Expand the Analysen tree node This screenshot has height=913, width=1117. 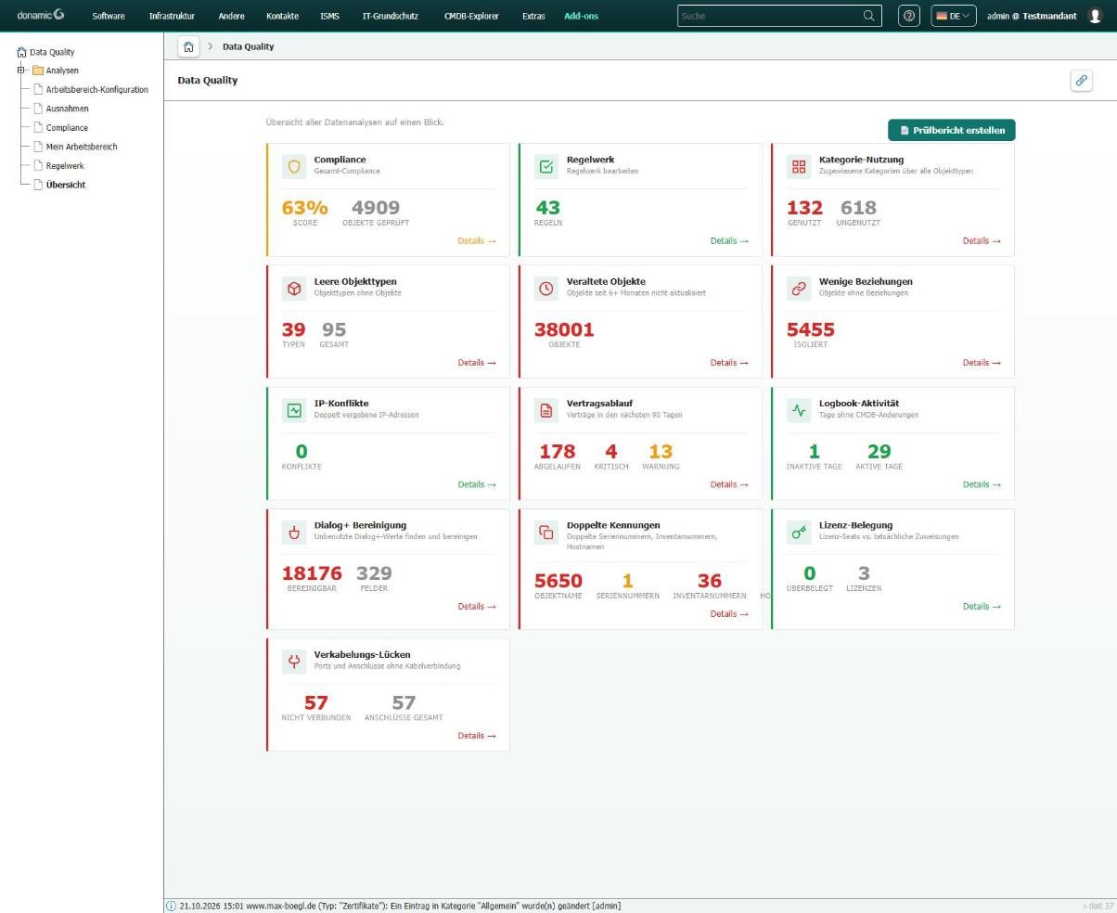point(20,71)
